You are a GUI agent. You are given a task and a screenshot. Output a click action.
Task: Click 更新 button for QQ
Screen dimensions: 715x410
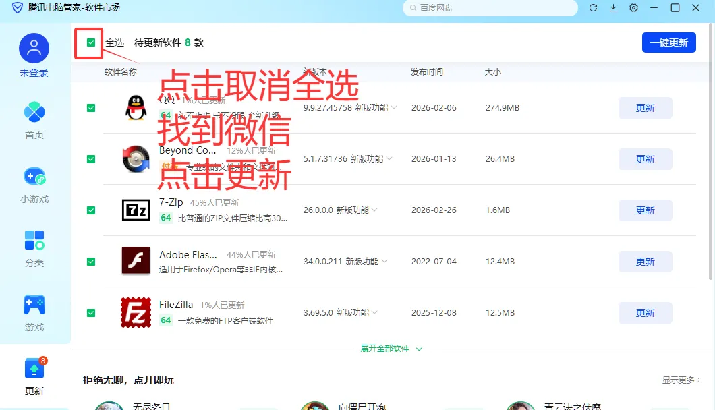click(x=646, y=108)
